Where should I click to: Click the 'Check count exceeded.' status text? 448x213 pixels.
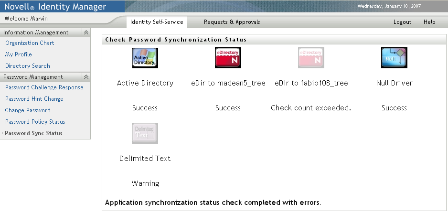point(311,108)
